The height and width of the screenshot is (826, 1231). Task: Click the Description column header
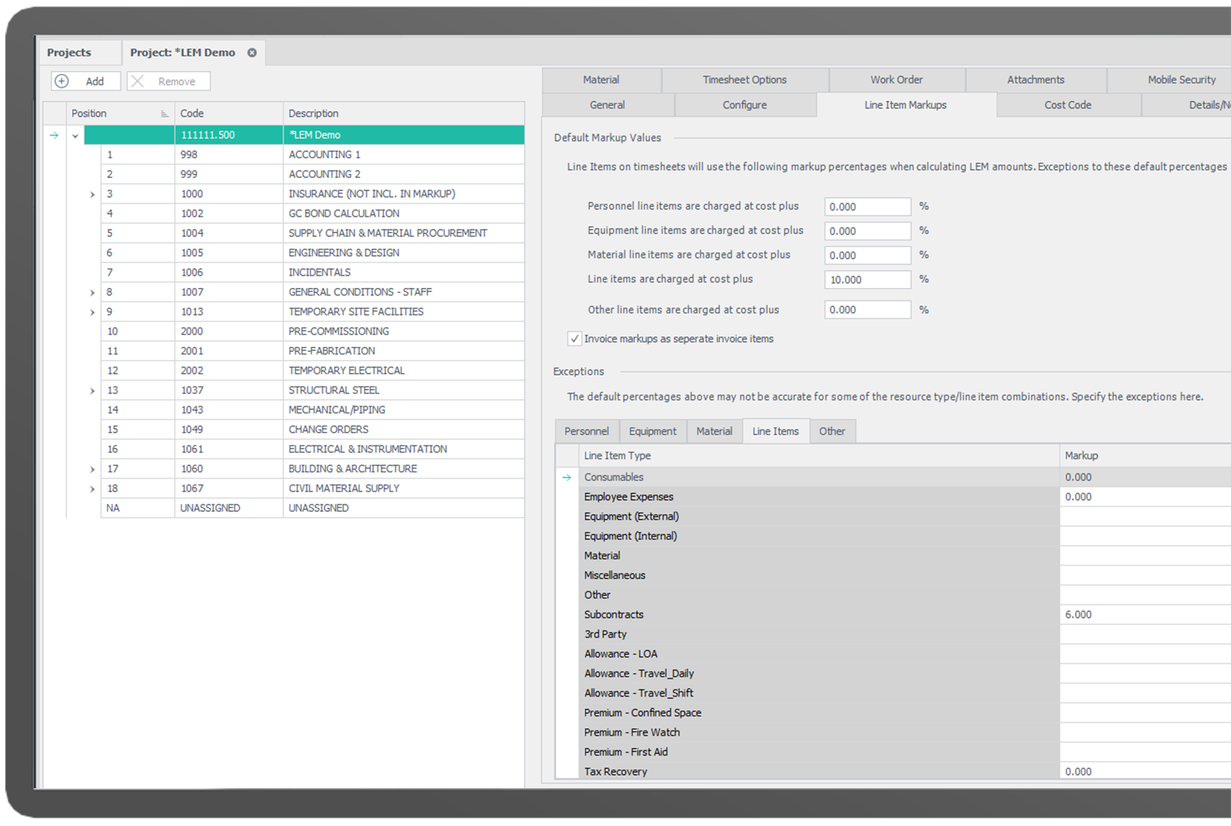point(313,113)
